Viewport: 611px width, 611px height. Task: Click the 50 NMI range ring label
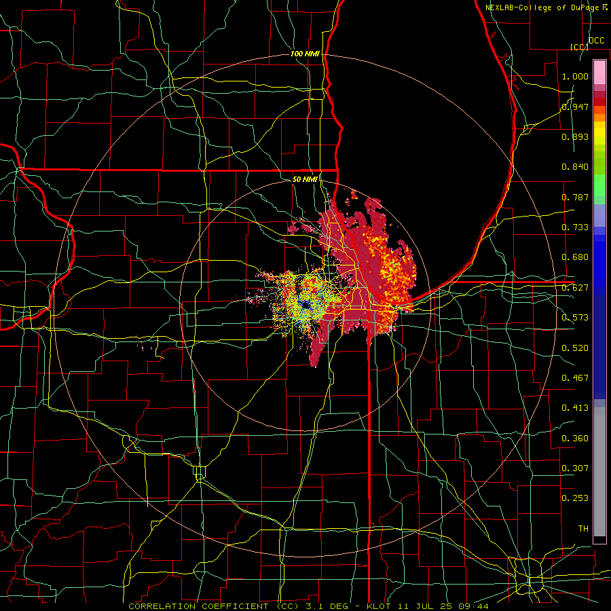pyautogui.click(x=305, y=179)
